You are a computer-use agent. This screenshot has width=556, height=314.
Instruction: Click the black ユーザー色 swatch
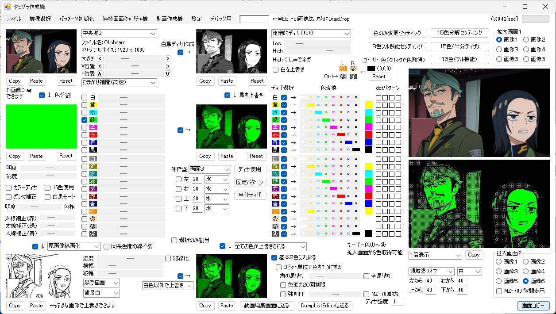(x=371, y=68)
